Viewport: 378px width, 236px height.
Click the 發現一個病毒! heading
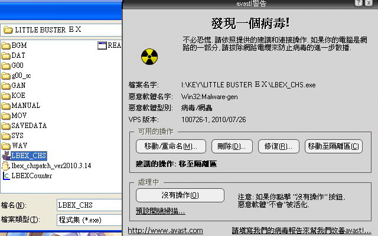250,24
